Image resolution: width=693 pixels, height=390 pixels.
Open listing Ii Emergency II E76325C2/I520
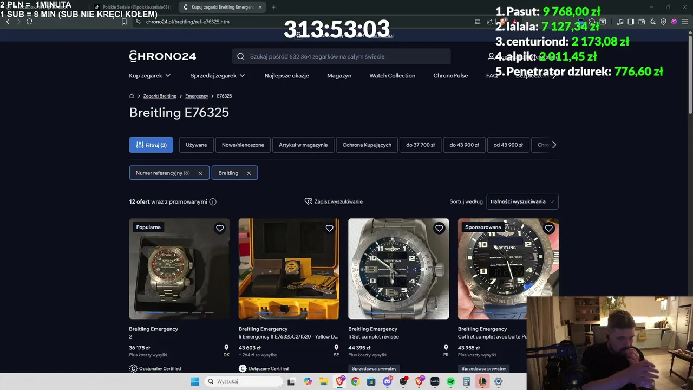289,337
